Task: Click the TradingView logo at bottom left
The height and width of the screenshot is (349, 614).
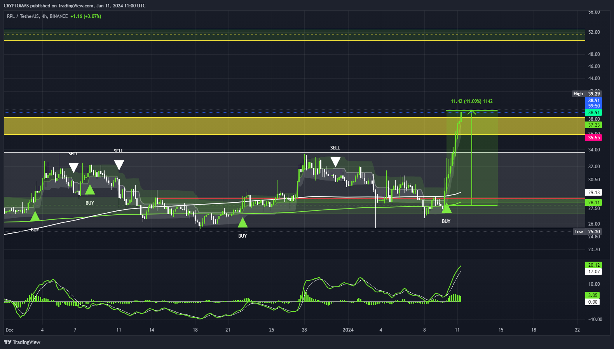Action: pyautogui.click(x=22, y=342)
